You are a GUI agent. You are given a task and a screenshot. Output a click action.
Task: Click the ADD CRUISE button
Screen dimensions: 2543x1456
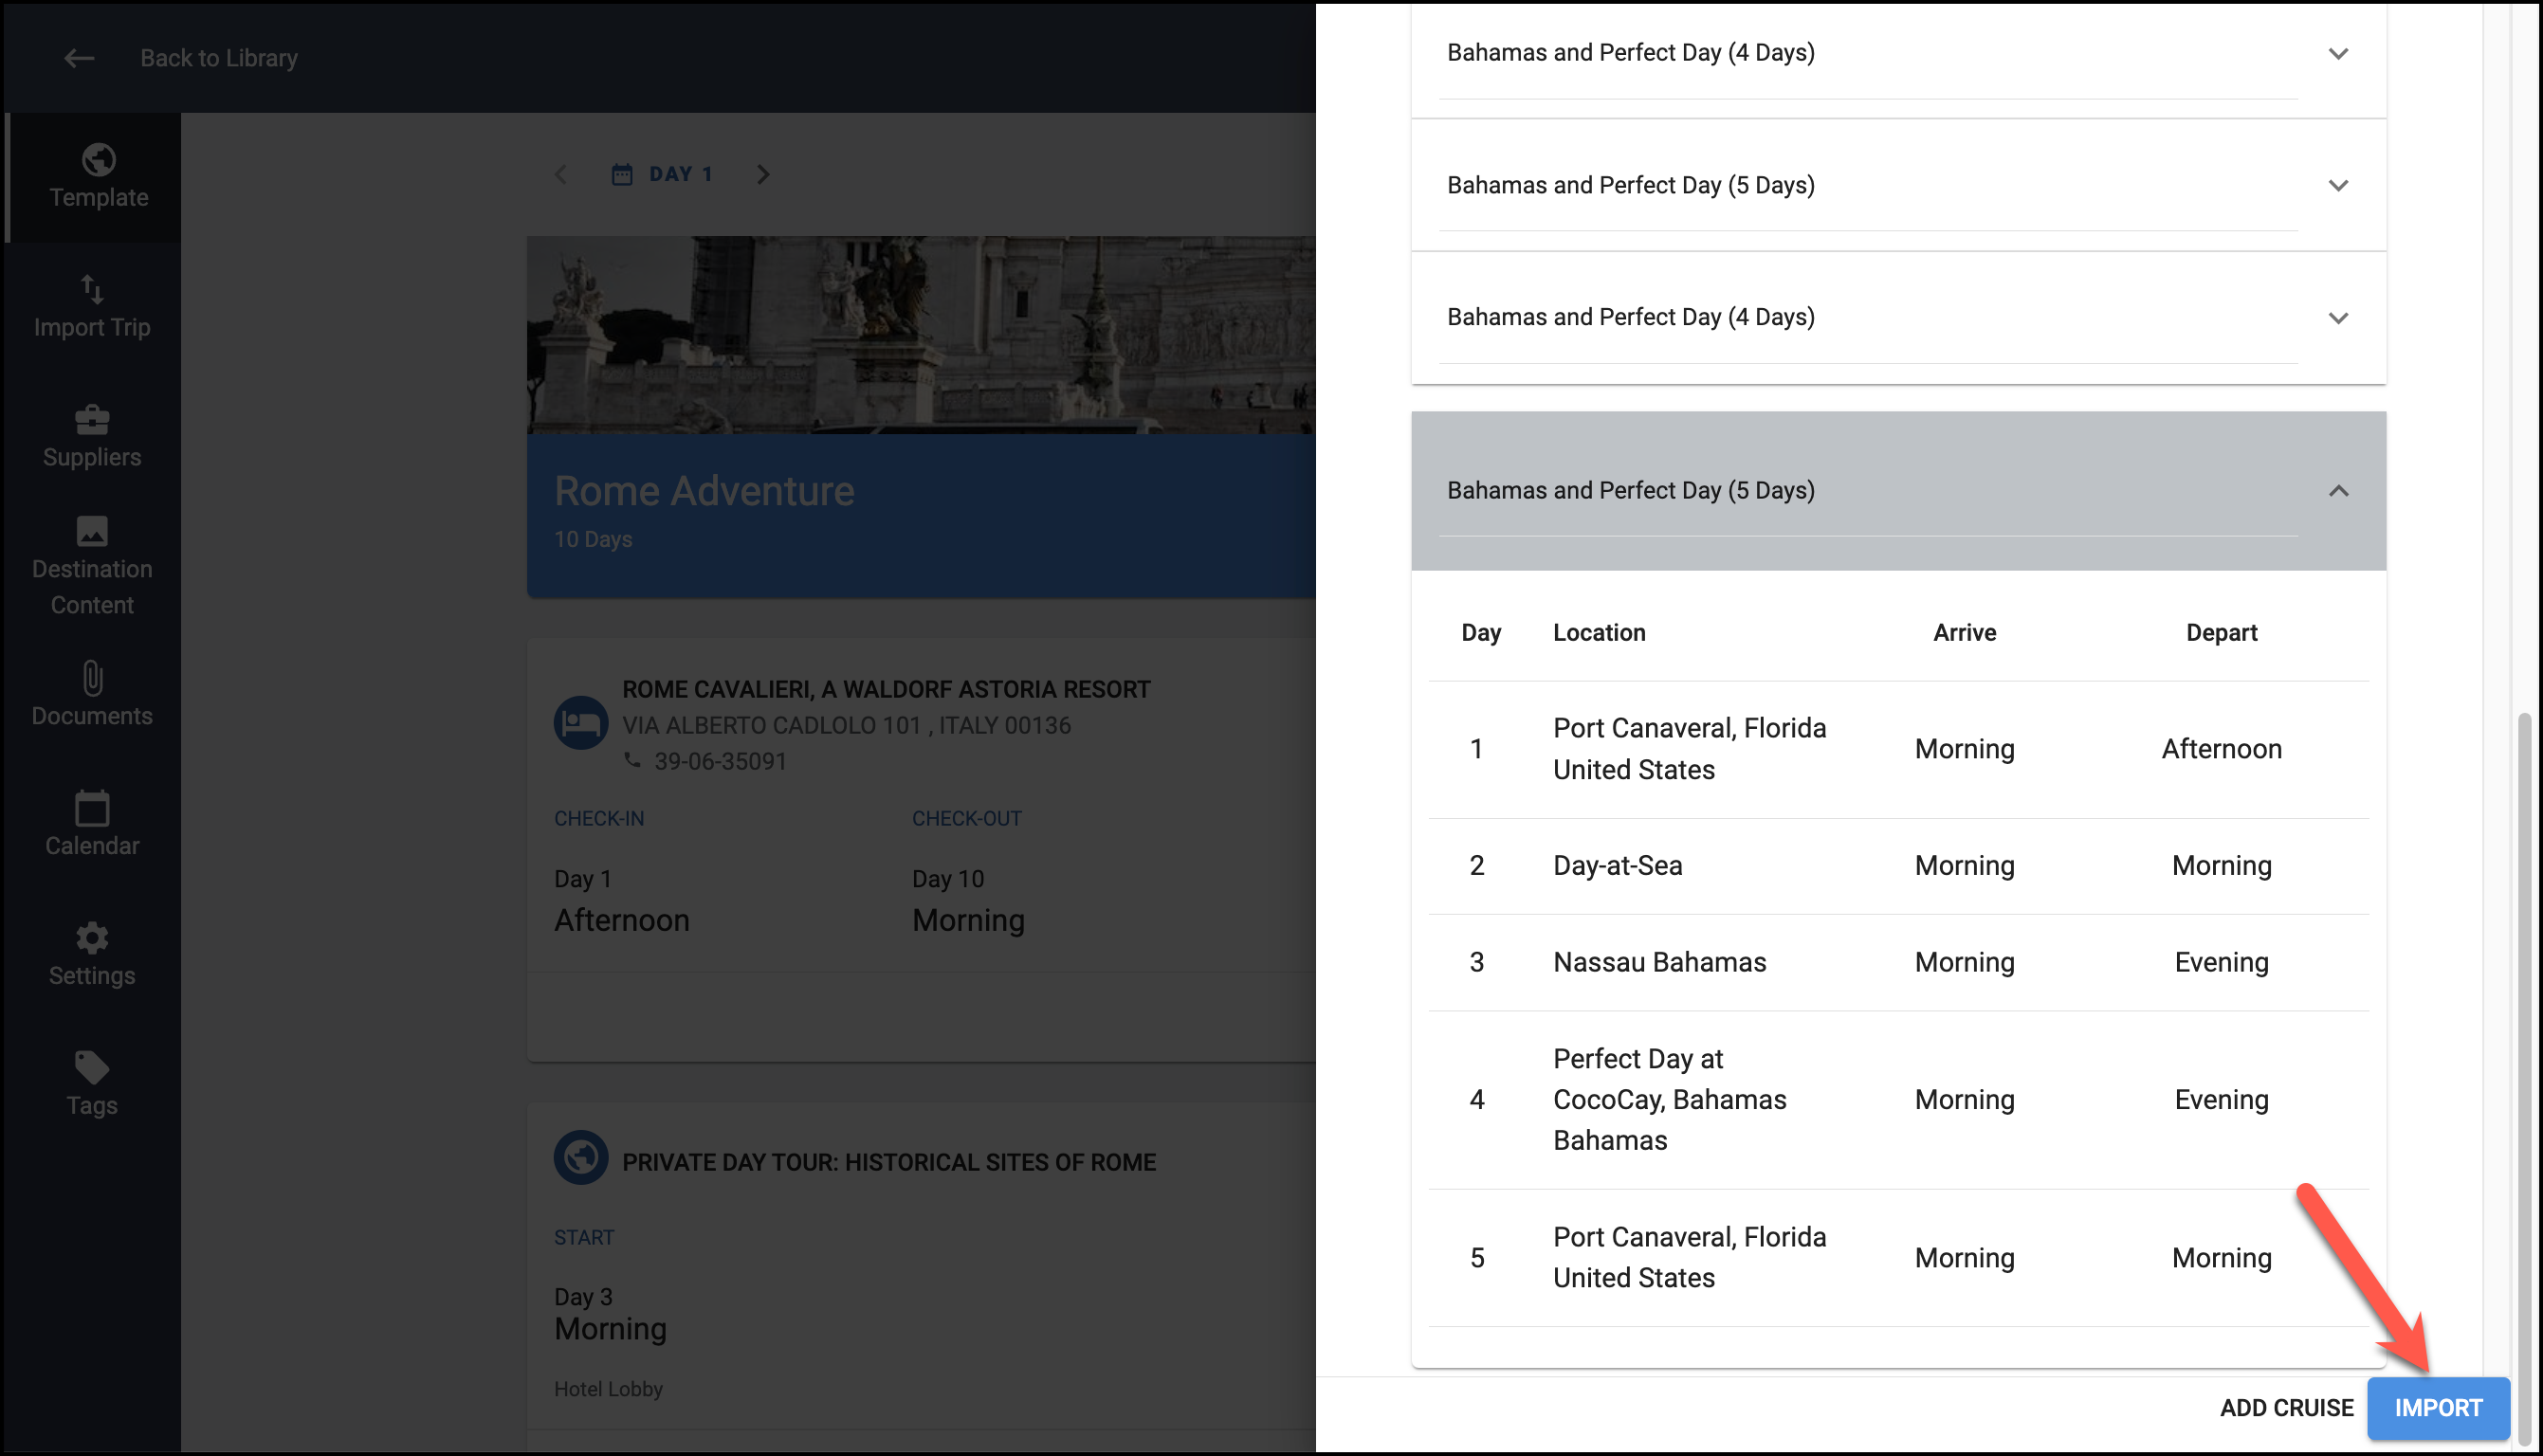[2286, 1407]
